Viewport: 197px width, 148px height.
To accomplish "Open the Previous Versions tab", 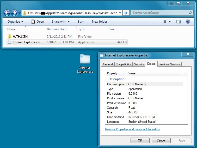I will coord(169,64).
